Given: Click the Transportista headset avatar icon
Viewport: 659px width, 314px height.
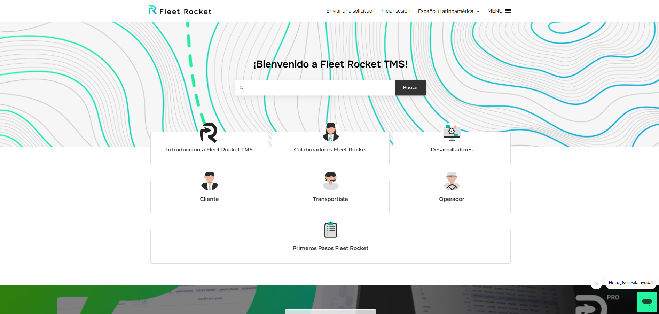Looking at the screenshot, I should (331, 181).
